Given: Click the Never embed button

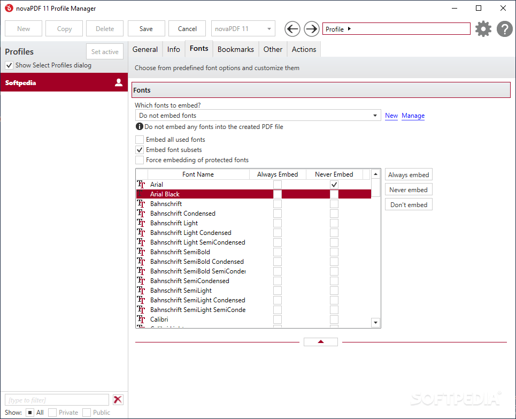Looking at the screenshot, I should (x=409, y=190).
